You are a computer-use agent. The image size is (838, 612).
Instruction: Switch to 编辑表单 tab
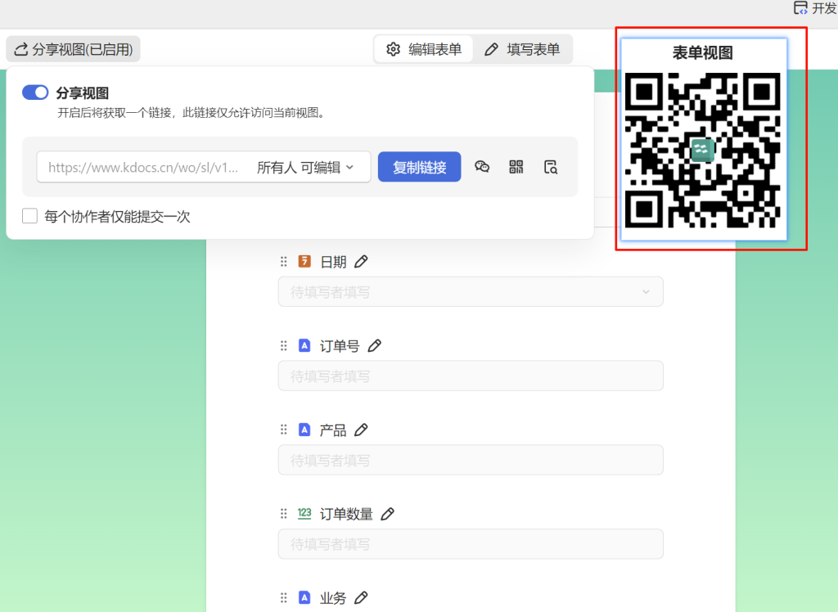click(x=424, y=49)
